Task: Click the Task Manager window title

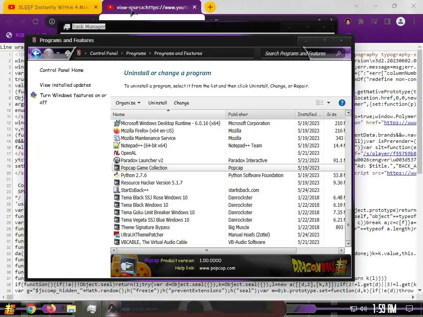Action: point(88,27)
